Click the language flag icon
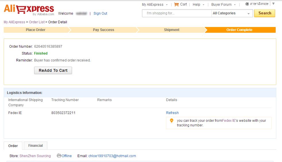Viewport: 282px width, 162px height. pos(247,4)
